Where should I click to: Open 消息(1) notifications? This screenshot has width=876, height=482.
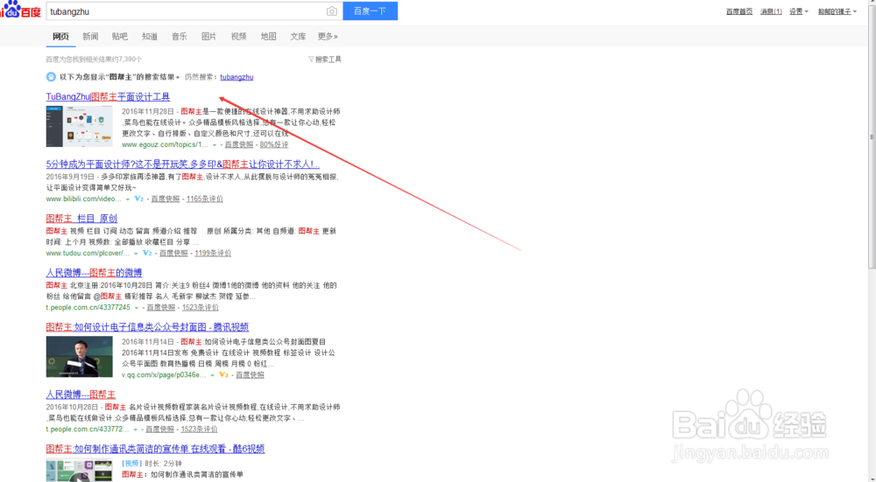coord(771,11)
